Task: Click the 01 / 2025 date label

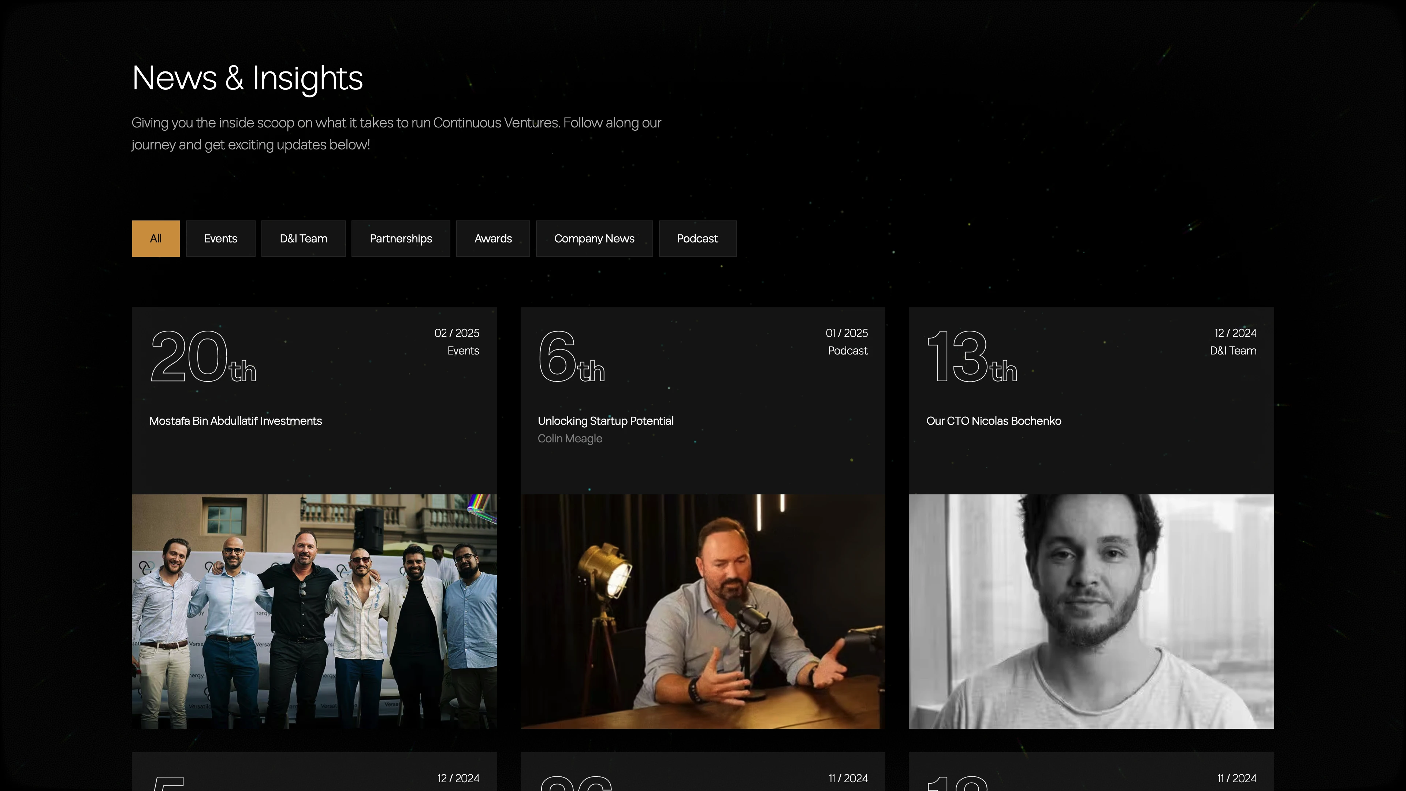Action: pyautogui.click(x=847, y=333)
